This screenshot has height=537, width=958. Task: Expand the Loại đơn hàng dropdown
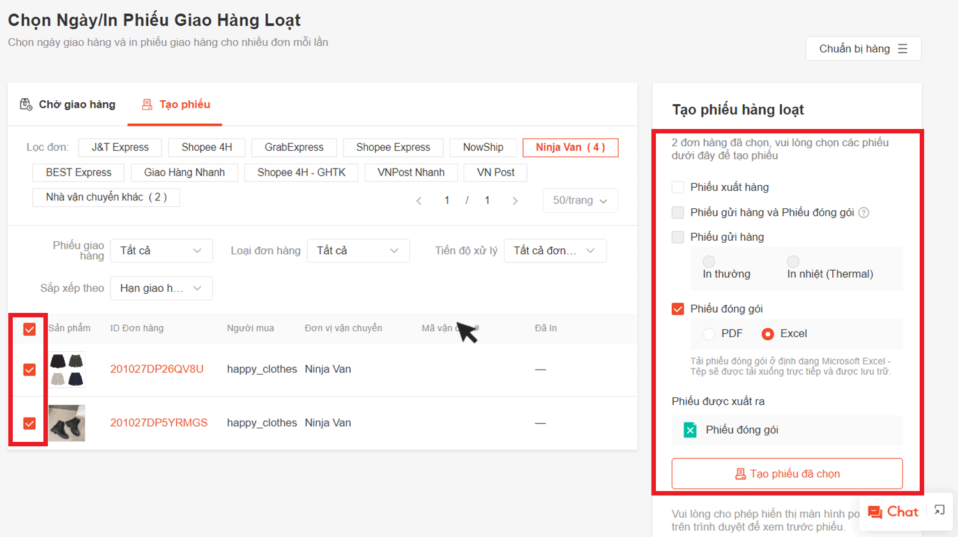tap(358, 250)
